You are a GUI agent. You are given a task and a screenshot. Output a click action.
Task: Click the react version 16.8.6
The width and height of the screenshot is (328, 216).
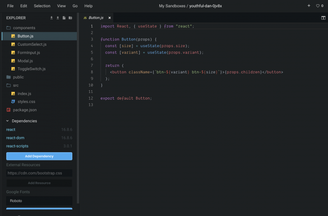point(67,130)
